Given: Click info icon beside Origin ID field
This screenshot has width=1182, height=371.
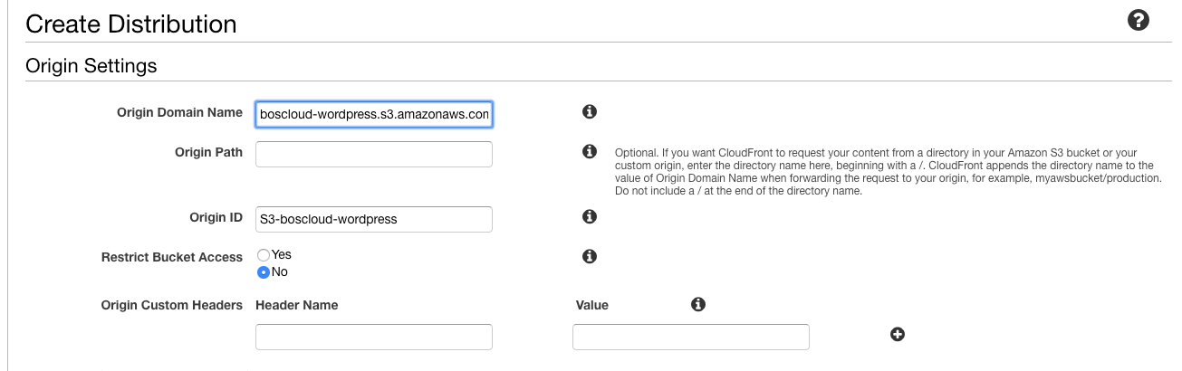Looking at the screenshot, I should 589,217.
